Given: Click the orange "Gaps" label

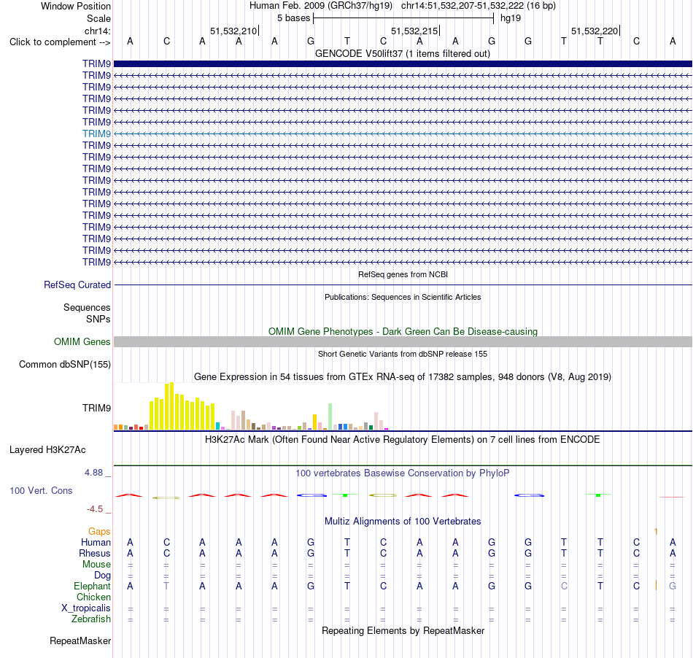Looking at the screenshot, I should pos(99,532).
